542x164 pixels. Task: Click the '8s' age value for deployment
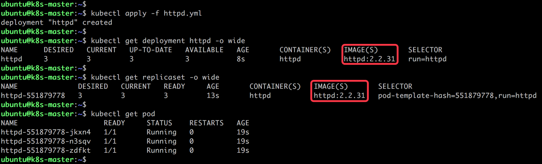point(241,59)
